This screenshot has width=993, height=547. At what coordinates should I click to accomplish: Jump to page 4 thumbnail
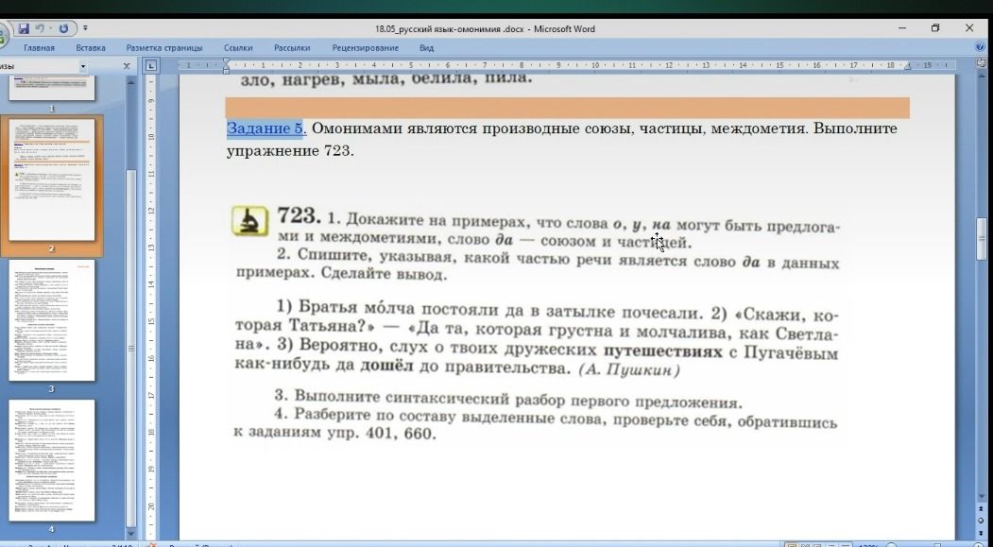(x=51, y=460)
